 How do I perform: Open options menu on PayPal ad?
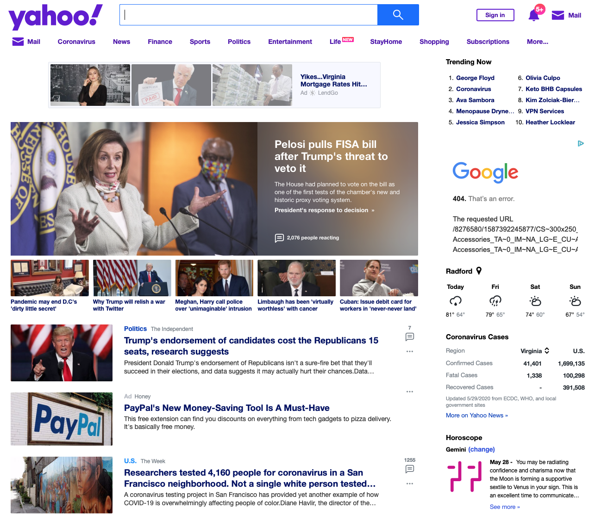tap(409, 392)
